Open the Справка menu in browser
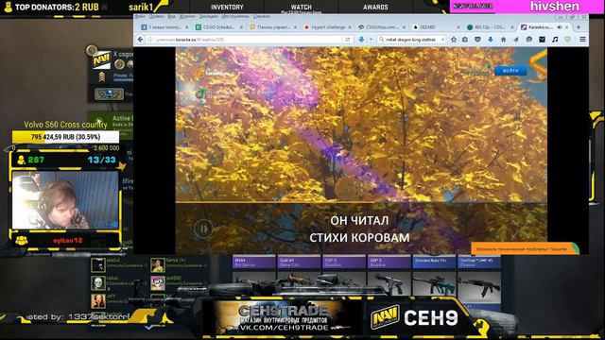Image resolution: width=605 pixels, height=340 pixels. click(x=262, y=17)
